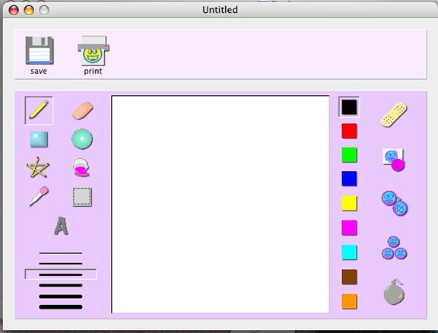Click the bandage effect icon

394,115
